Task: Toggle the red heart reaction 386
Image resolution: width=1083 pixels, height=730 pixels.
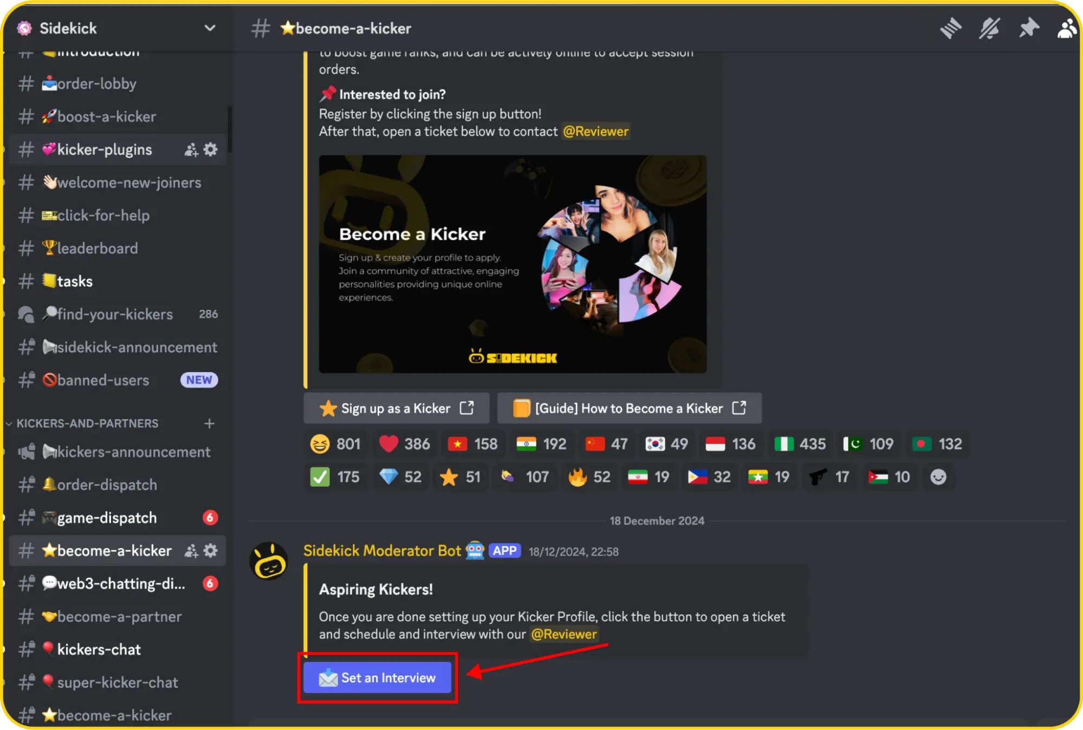Action: pyautogui.click(x=404, y=444)
